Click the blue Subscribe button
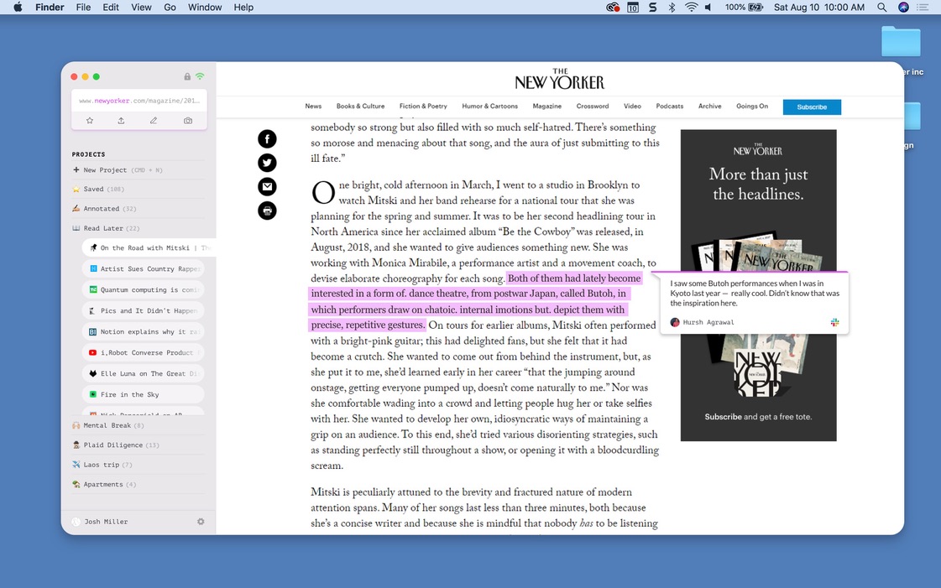Viewport: 941px width, 588px height. pos(812,107)
